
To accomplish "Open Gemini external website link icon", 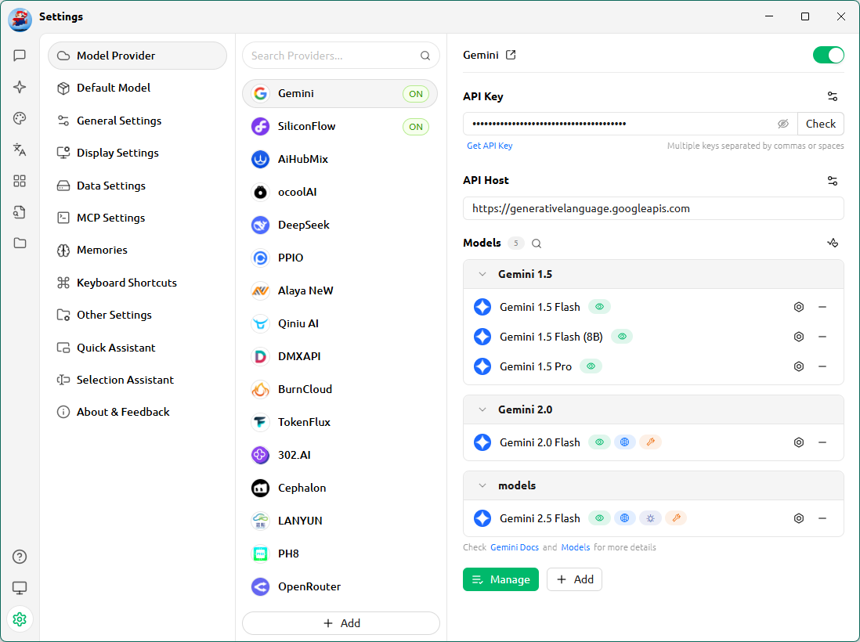I will (x=511, y=55).
